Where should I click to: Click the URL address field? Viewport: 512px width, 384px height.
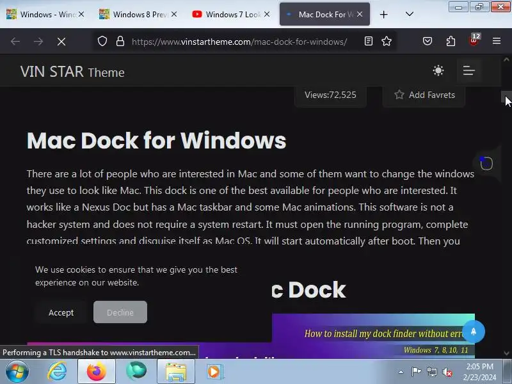239,42
